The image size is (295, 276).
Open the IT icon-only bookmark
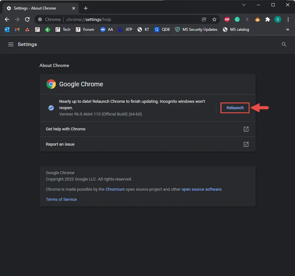point(37,30)
